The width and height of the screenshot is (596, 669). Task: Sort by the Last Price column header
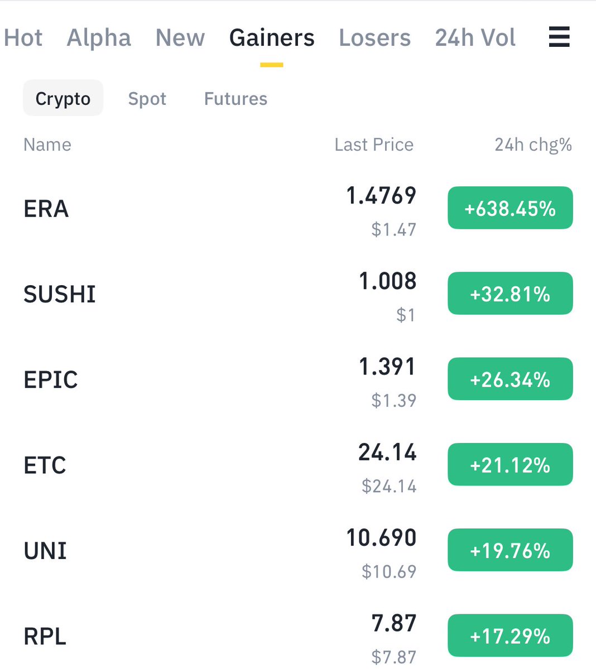(374, 145)
